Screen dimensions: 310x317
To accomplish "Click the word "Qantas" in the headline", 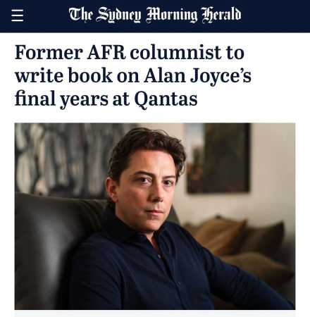I will [x=166, y=99].
